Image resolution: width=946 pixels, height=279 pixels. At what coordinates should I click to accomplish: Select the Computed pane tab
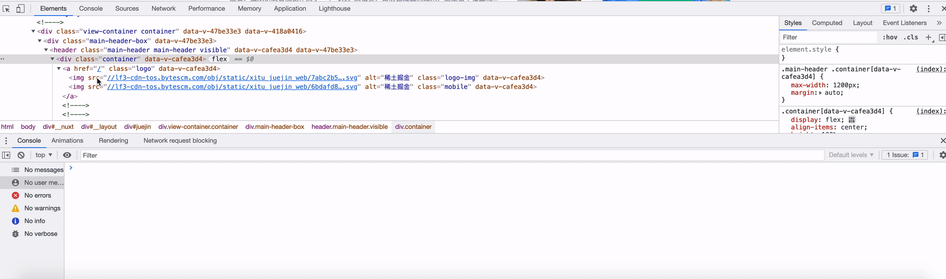point(827,23)
